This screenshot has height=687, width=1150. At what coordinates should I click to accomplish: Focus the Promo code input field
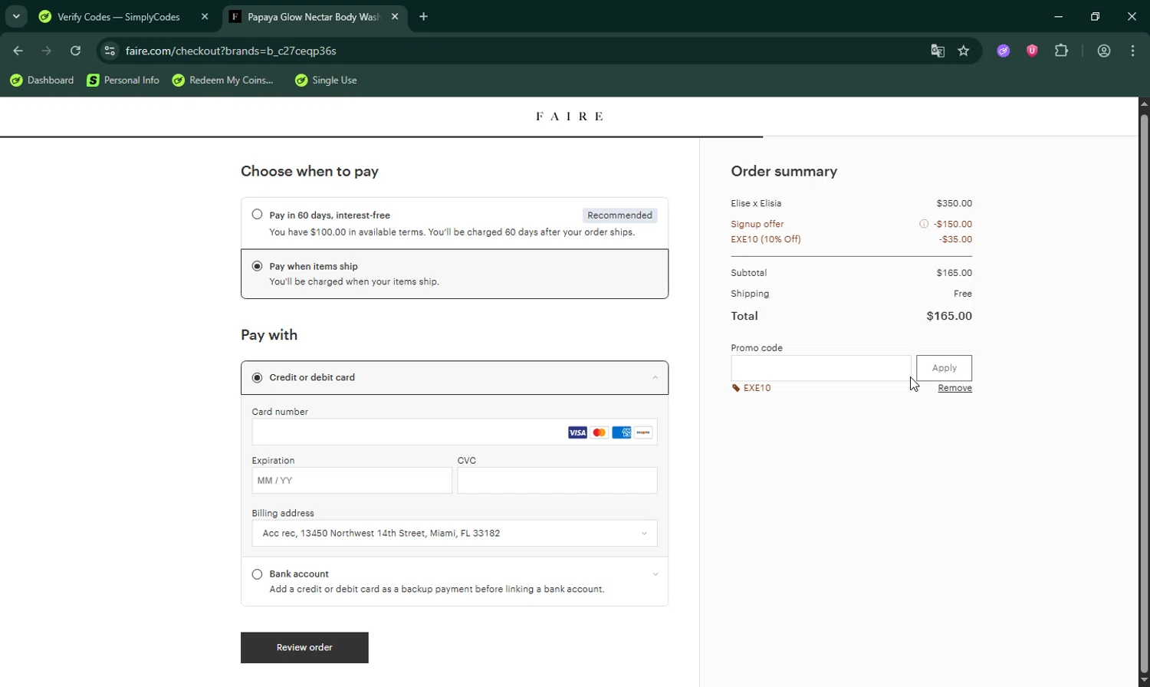pos(820,368)
